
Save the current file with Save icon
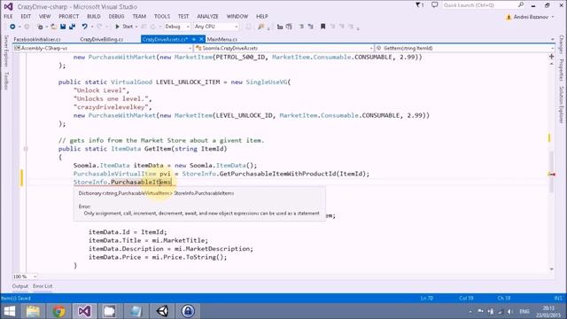(x=63, y=27)
